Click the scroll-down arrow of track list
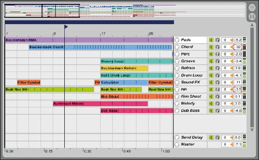Screen dimensions: 259x160 coord(252,130)
